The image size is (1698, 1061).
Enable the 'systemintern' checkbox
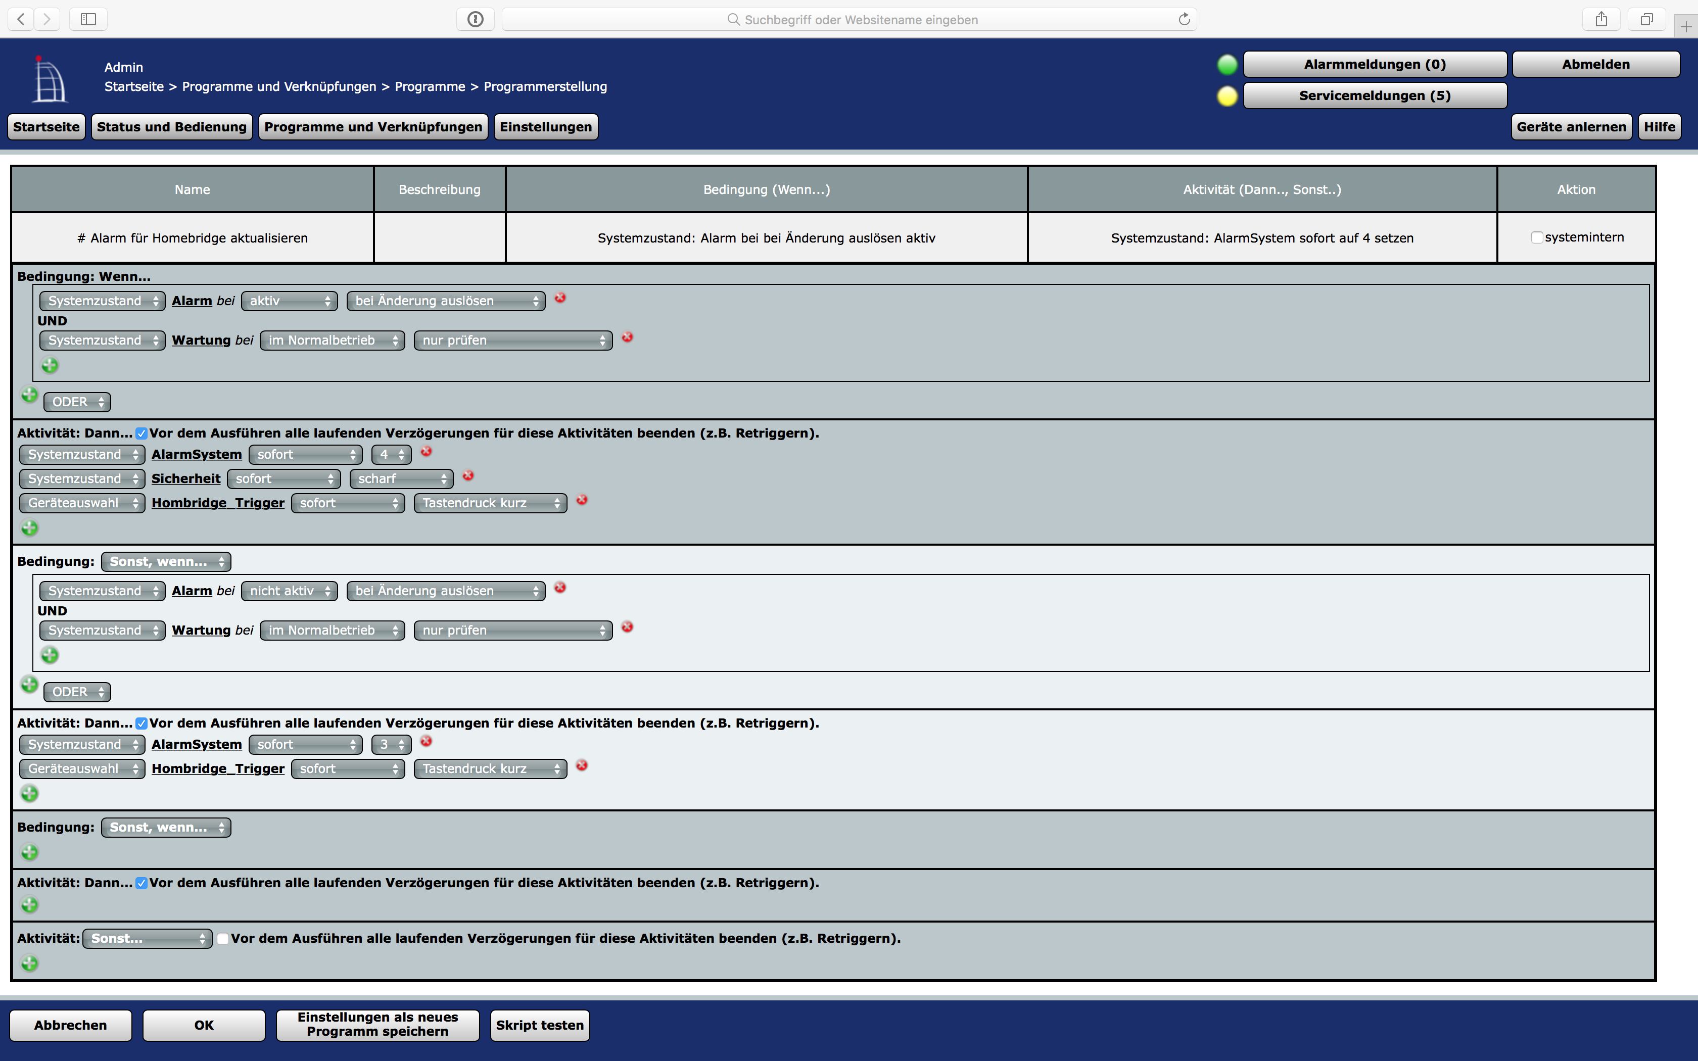1537,237
